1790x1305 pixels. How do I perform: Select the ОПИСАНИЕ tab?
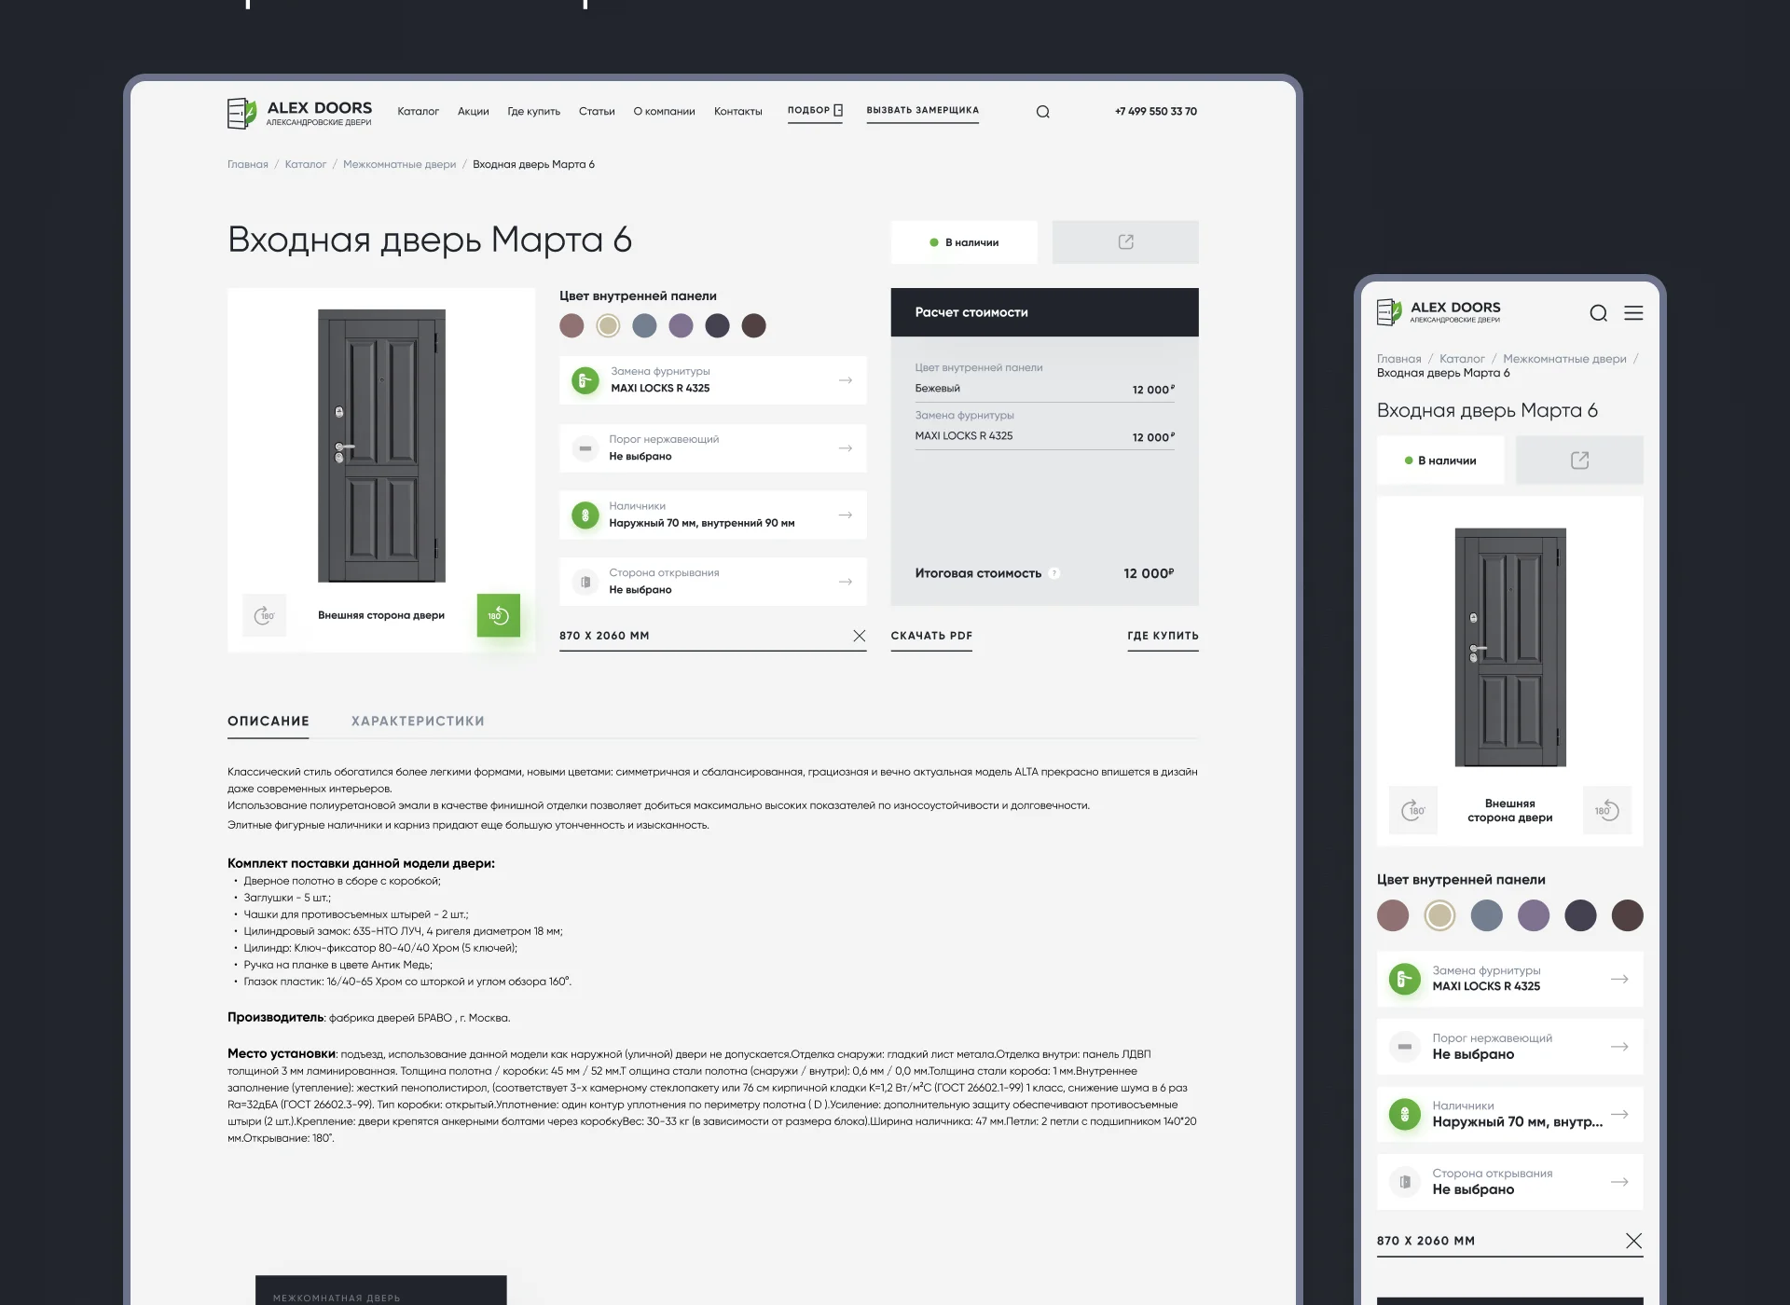click(x=268, y=721)
